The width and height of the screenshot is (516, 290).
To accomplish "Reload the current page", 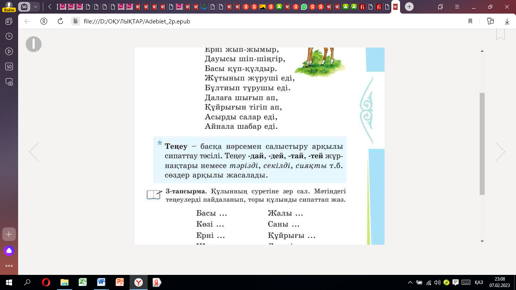I will (60, 22).
